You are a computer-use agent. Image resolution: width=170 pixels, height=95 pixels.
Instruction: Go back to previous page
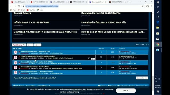coord(11,6)
